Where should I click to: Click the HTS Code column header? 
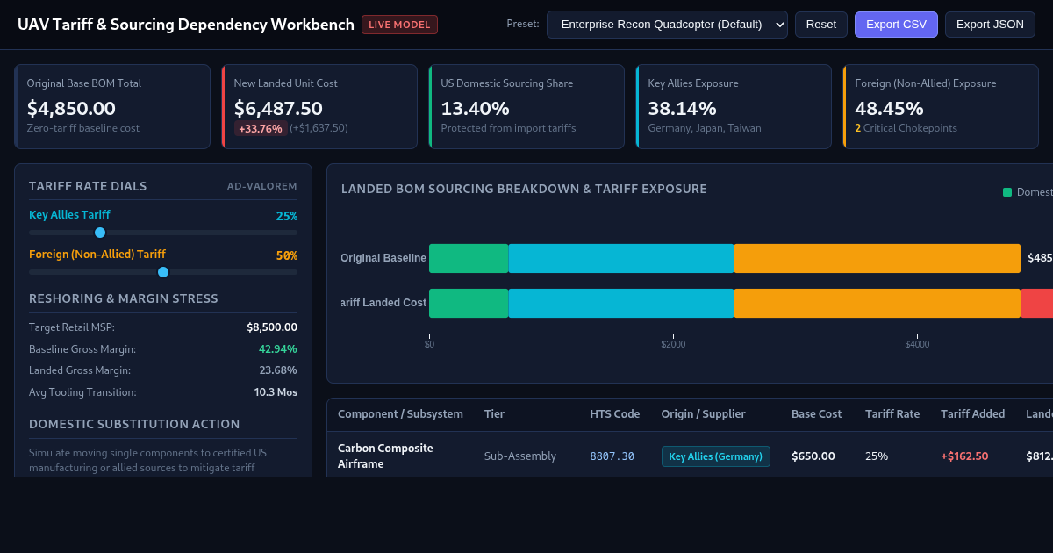click(x=615, y=414)
